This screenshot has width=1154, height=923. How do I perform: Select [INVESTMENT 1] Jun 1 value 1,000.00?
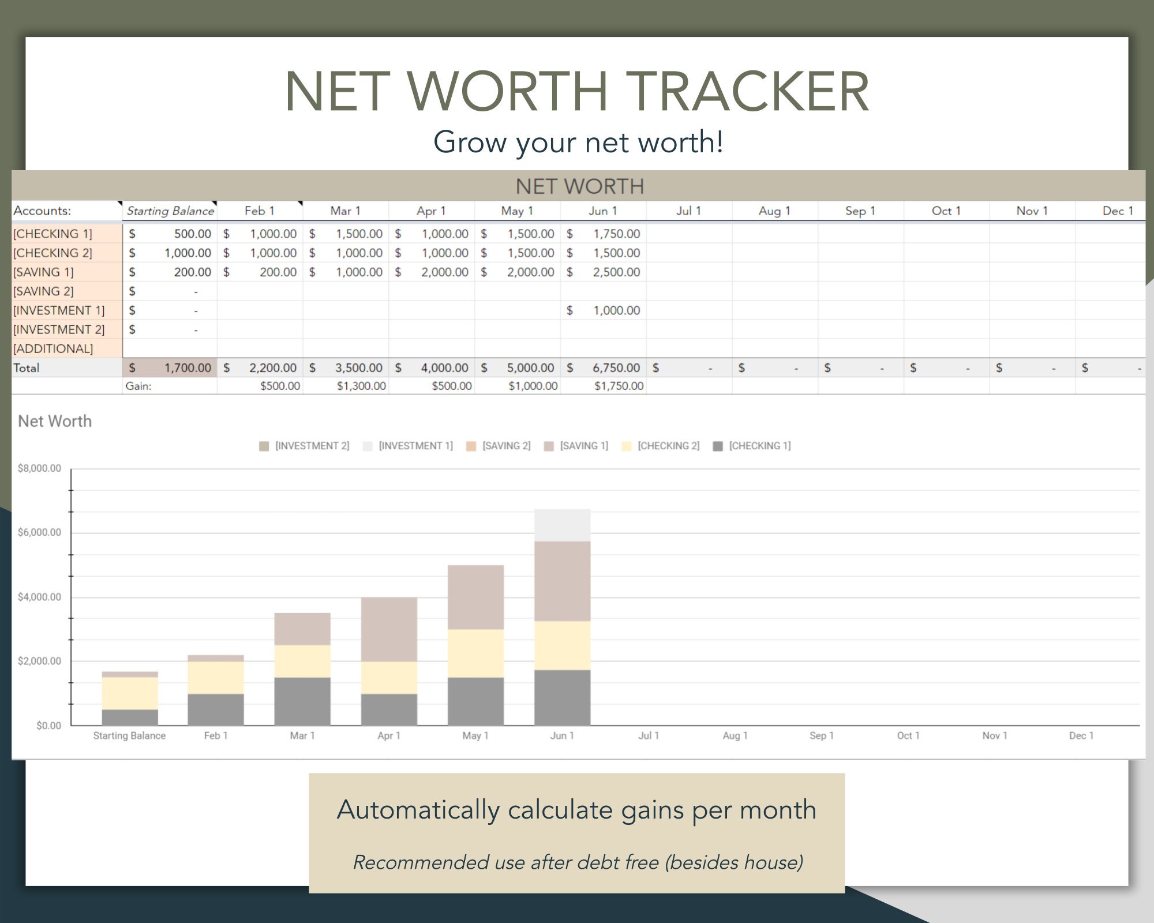(604, 310)
